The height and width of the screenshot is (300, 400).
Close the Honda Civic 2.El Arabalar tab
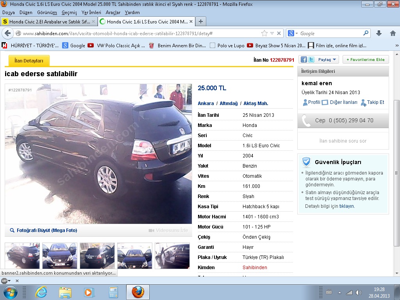(93, 22)
